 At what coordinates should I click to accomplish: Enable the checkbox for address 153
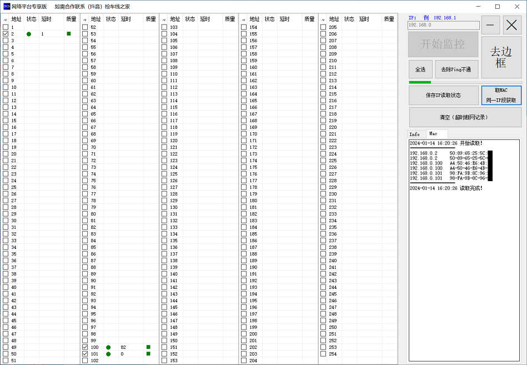[x=164, y=361]
